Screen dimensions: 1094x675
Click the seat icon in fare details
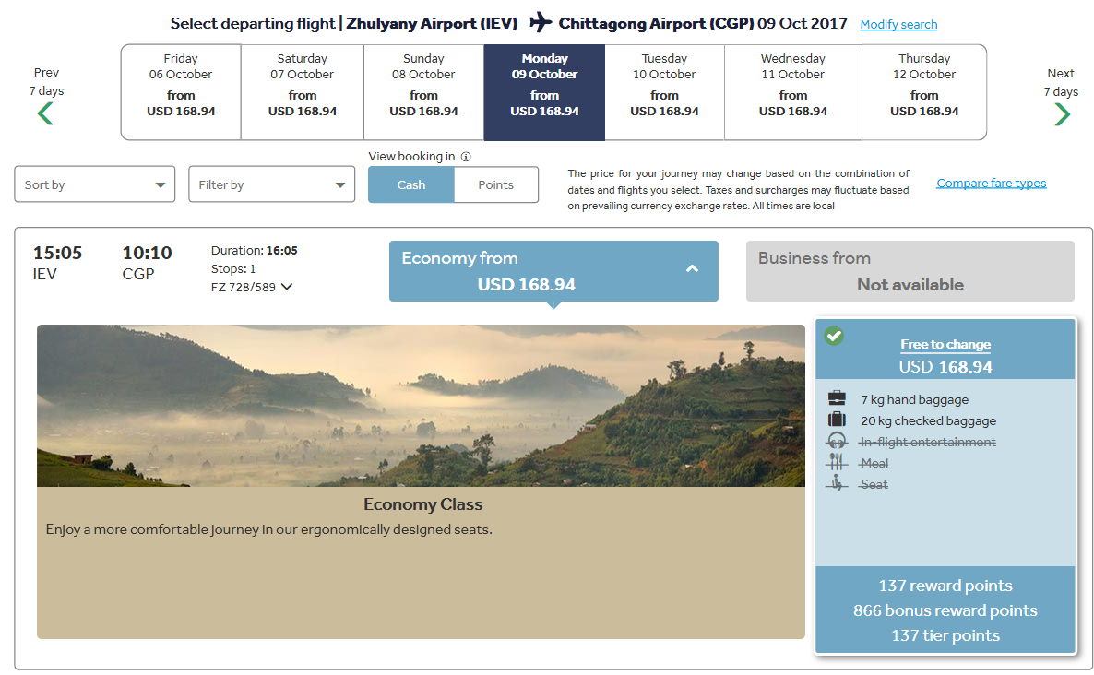(837, 483)
